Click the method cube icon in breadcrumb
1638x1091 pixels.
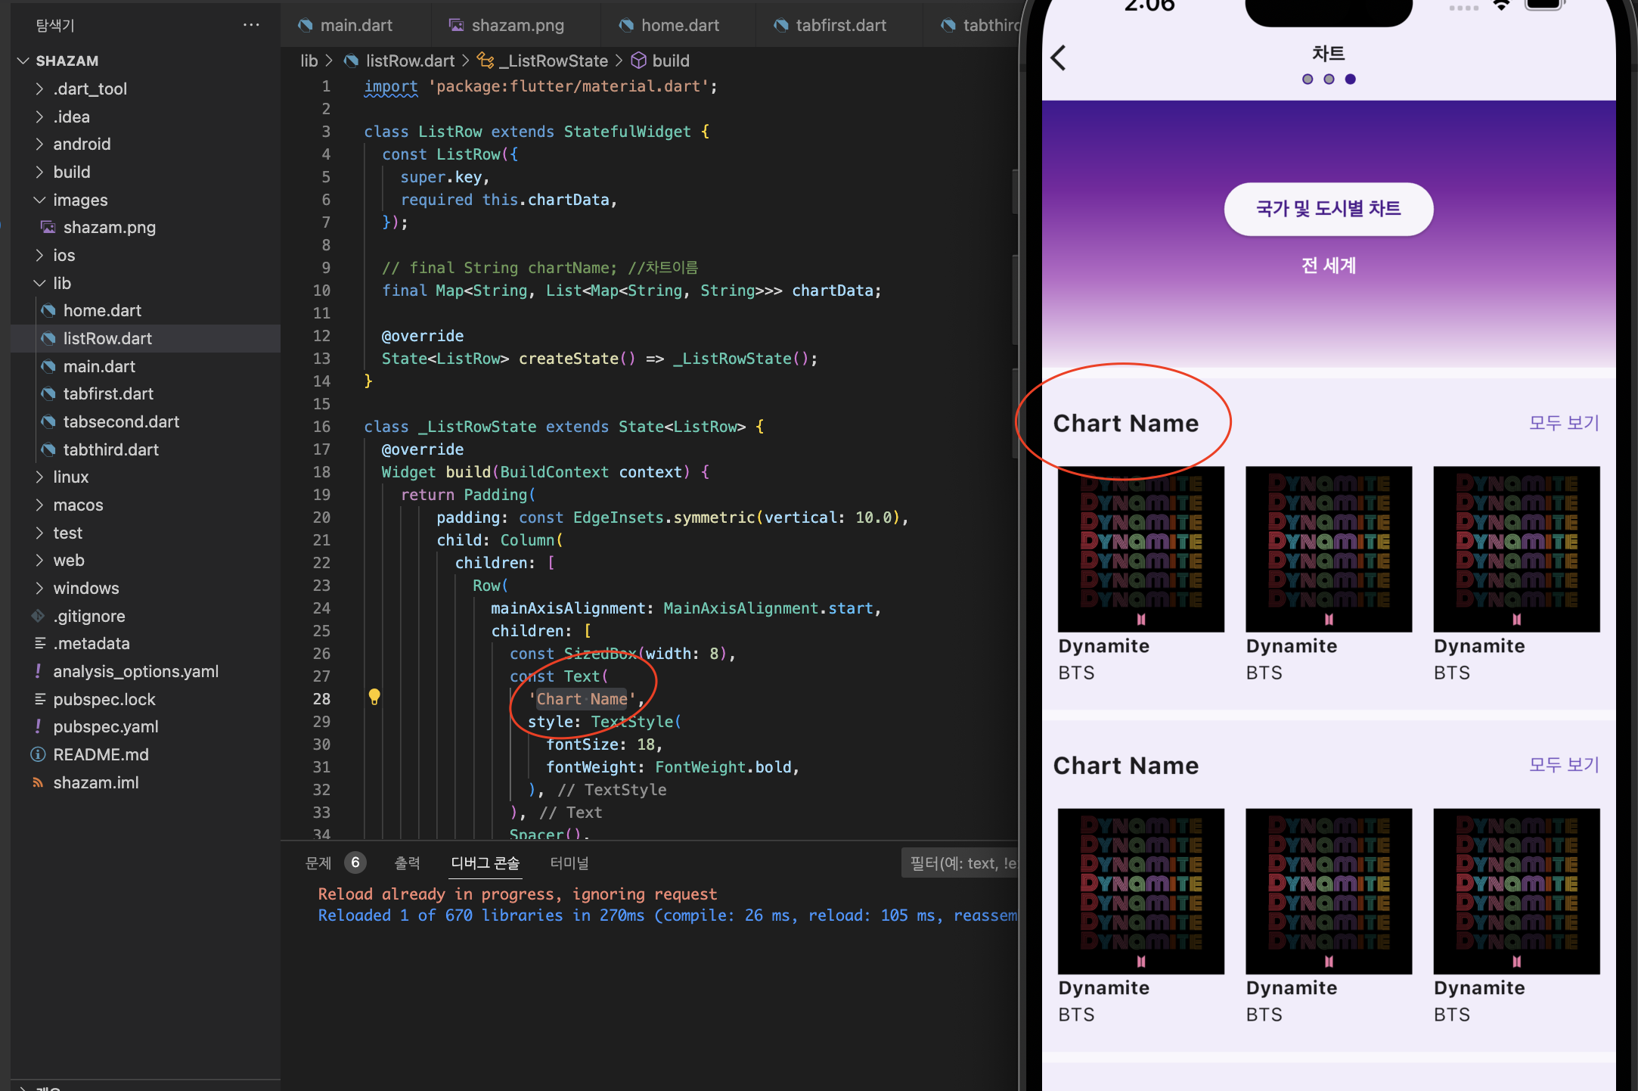tap(638, 61)
